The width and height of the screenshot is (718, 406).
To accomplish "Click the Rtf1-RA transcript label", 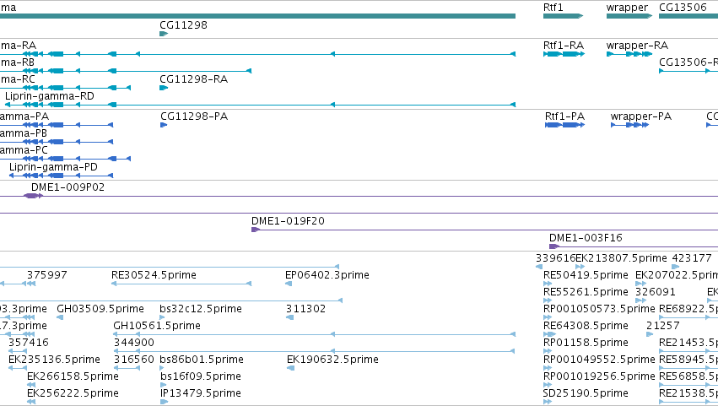I will click(564, 46).
